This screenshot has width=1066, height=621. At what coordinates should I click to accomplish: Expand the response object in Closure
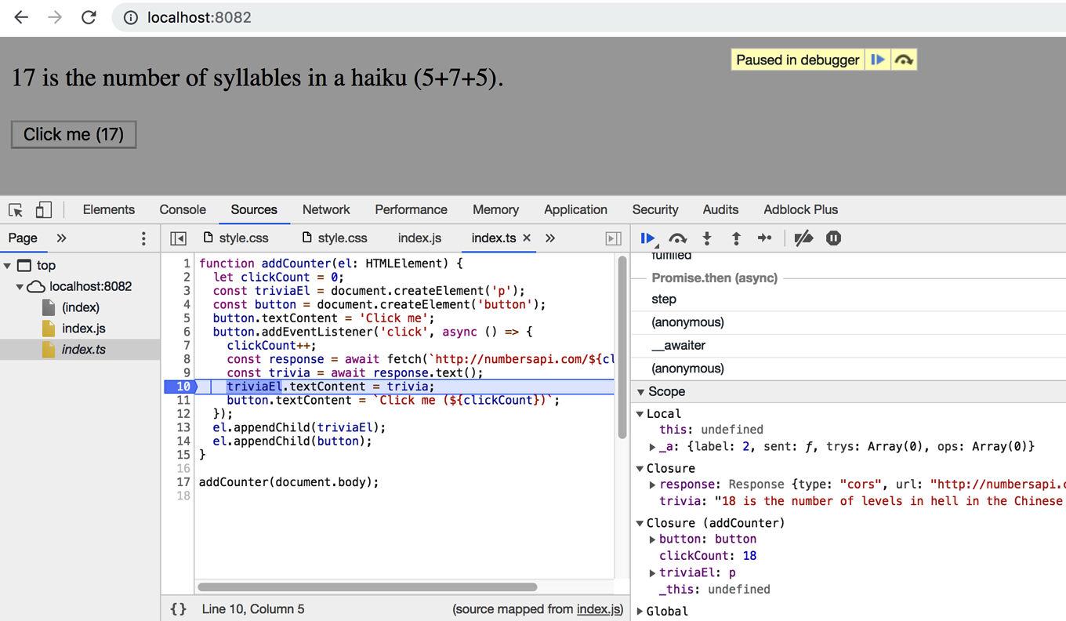pos(653,485)
